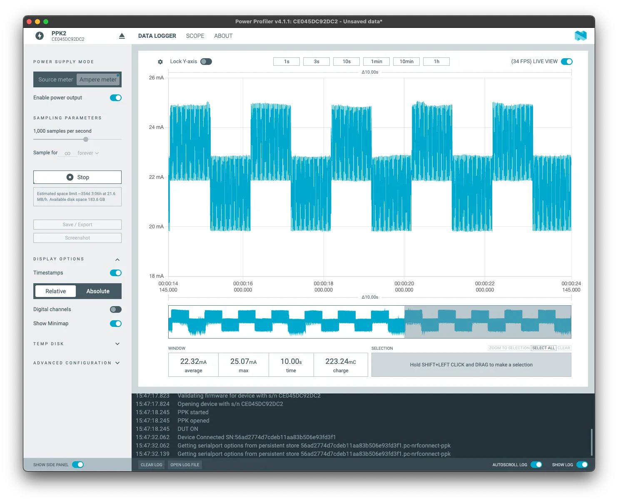The height and width of the screenshot is (502, 618).
Task: Expand the Temp Disk section
Action: (x=117, y=344)
